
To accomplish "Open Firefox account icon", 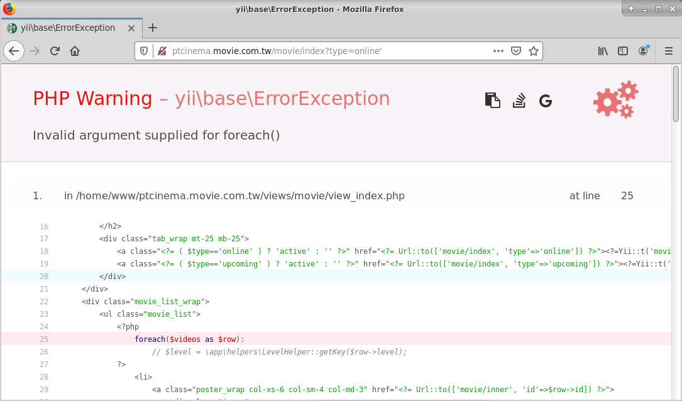I will [x=643, y=51].
